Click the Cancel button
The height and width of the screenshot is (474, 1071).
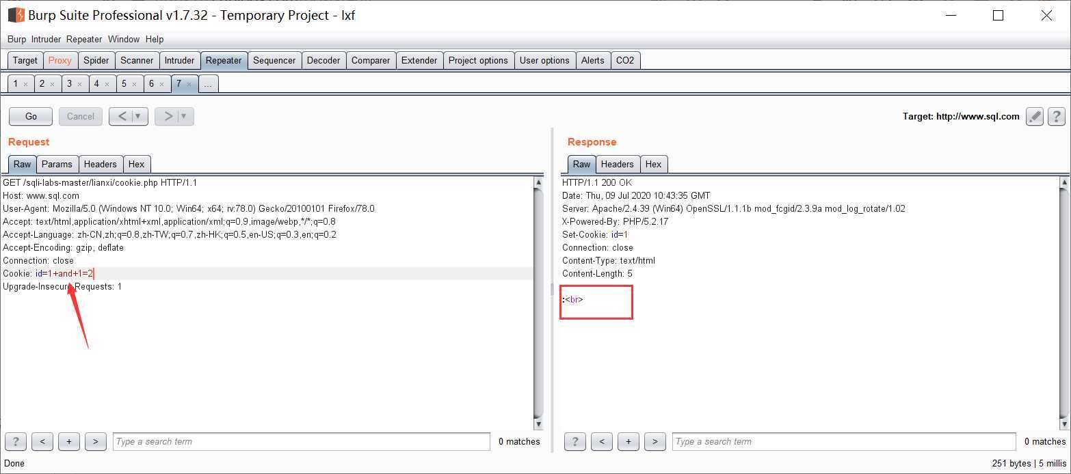pyautogui.click(x=81, y=116)
